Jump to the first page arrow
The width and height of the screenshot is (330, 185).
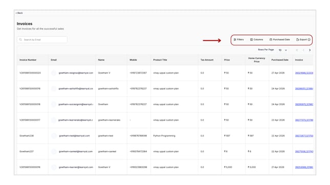(x=297, y=50)
